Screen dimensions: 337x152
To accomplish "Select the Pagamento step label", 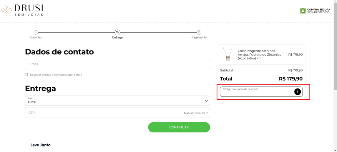I will click(199, 37).
